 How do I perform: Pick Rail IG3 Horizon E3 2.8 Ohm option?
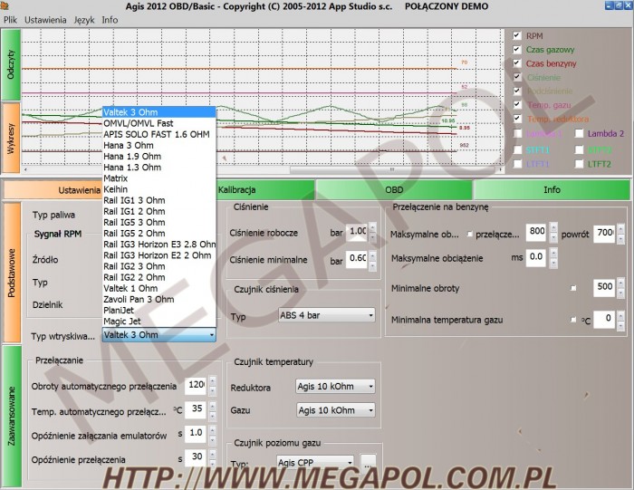159,245
